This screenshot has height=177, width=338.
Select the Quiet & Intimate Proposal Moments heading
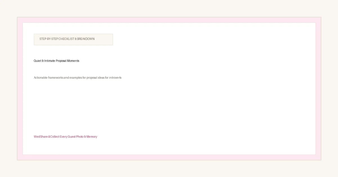click(x=57, y=61)
